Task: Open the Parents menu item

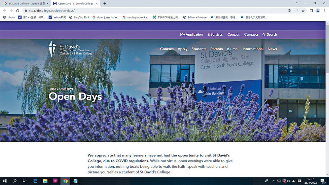Action: tap(217, 49)
